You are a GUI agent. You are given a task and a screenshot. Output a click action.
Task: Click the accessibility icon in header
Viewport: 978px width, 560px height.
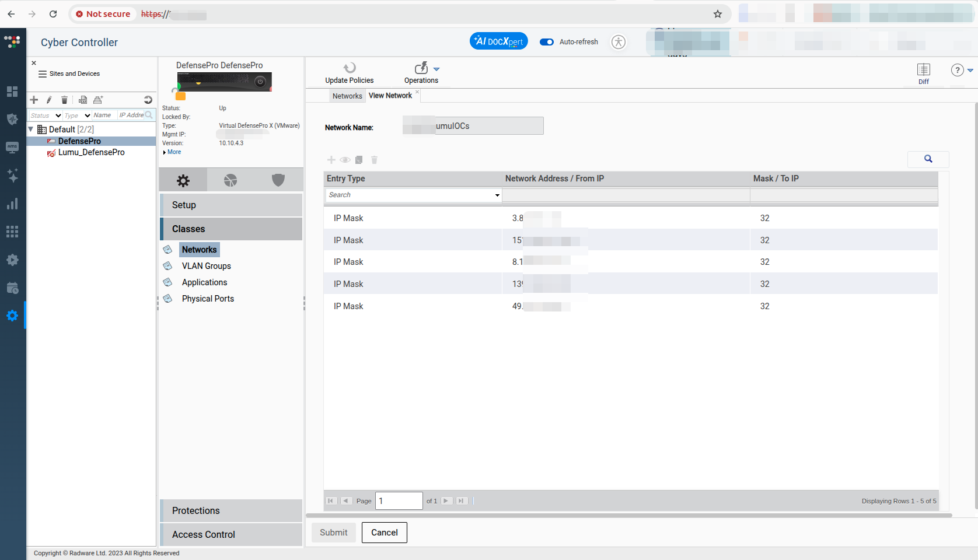[619, 42]
